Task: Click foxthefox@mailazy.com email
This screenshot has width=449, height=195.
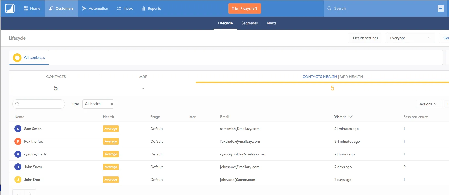Action: pos(240,141)
